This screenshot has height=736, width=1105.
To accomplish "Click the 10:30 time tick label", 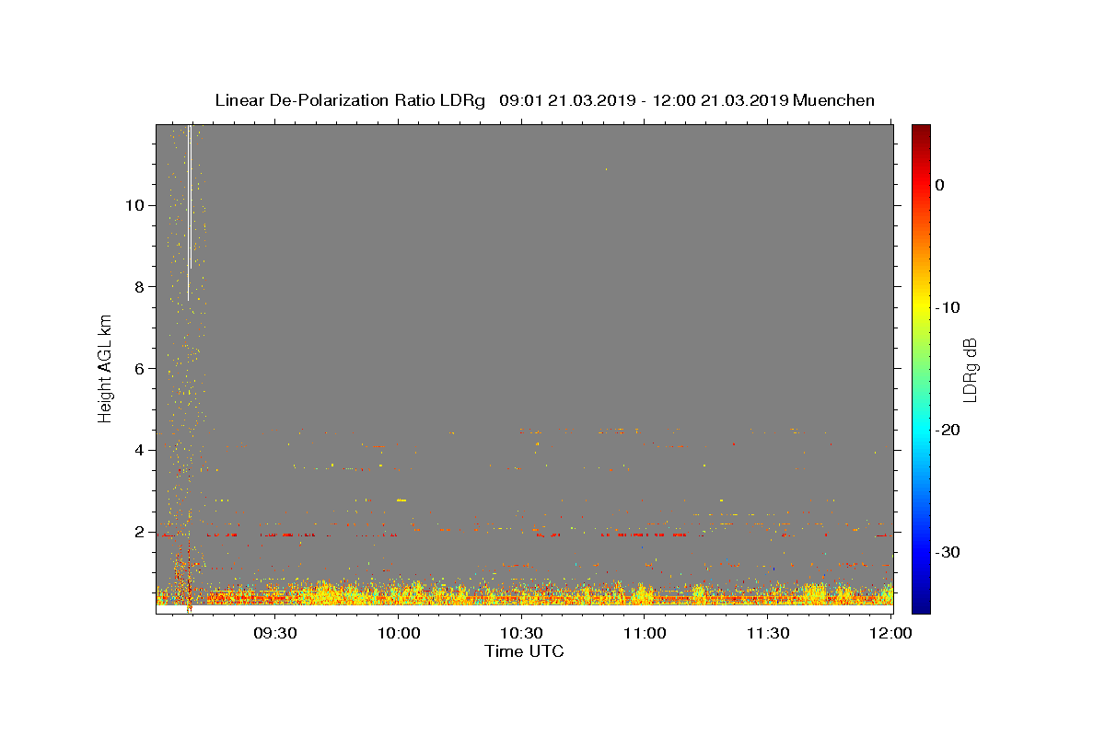I will click(x=521, y=634).
